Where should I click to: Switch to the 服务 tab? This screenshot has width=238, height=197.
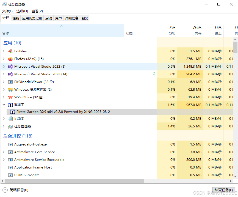pyautogui.click(x=85, y=18)
